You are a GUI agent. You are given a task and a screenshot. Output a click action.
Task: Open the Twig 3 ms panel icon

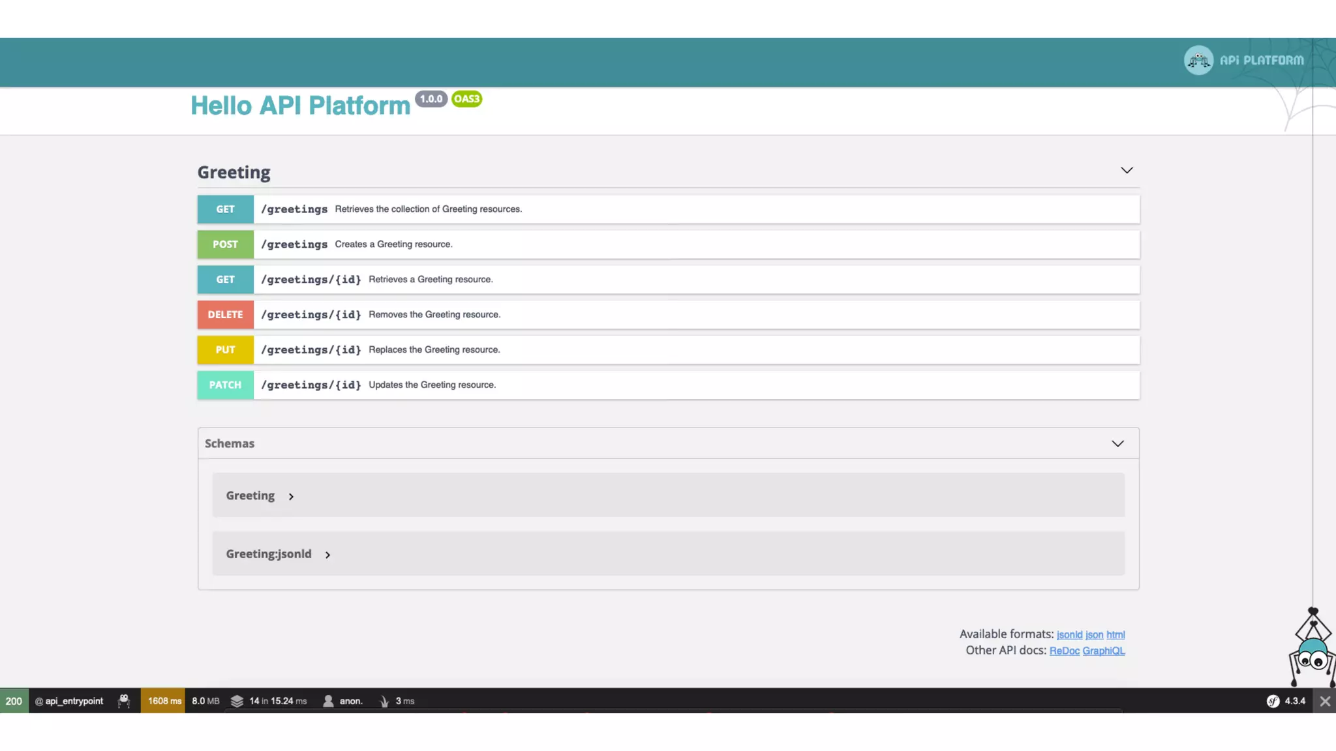coord(384,701)
